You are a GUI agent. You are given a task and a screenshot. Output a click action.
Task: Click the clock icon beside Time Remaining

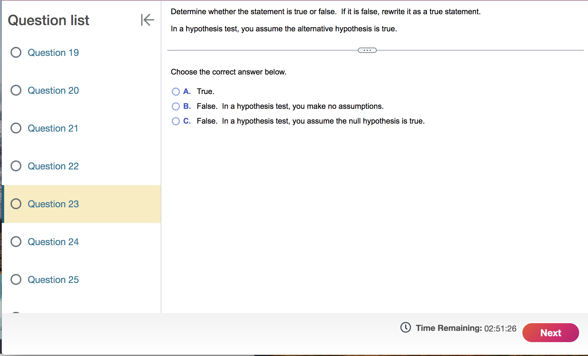405,328
